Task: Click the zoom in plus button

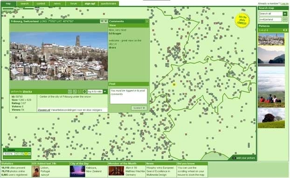Action: (x=16, y=154)
